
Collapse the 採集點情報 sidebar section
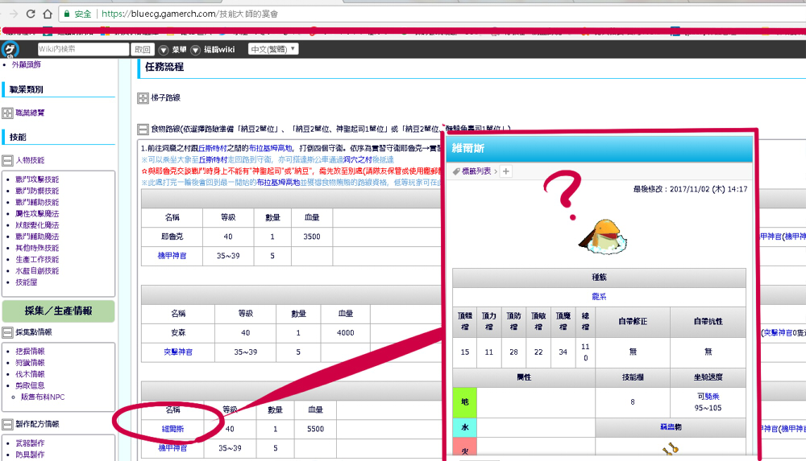[x=7, y=332]
